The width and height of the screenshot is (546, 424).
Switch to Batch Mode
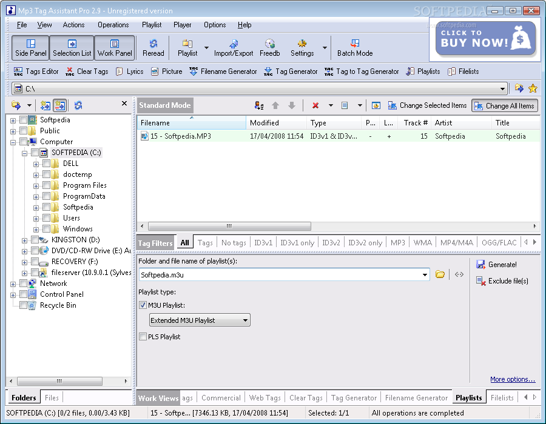[x=355, y=48]
